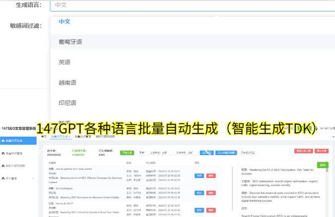Click home icon beside second sidebar entry
This screenshot has height=217, width=335.
[3, 153]
